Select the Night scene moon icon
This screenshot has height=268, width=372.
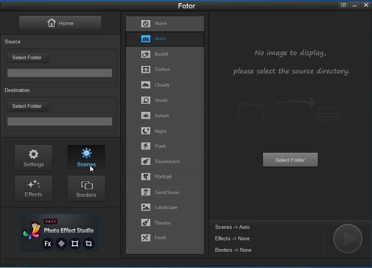tap(145, 131)
